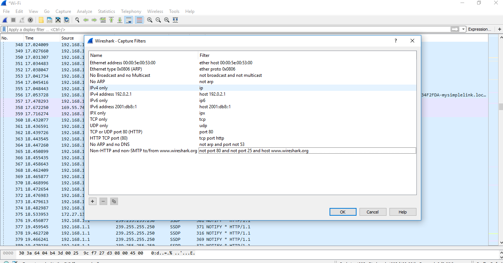Click filter expression 'host 192.0.2.1'

point(212,94)
